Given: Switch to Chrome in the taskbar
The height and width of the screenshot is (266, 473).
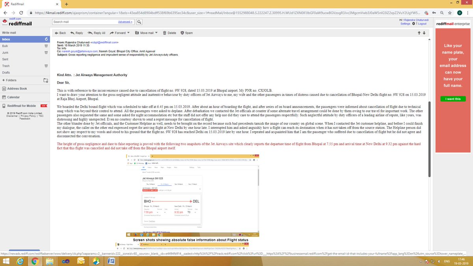Looking at the screenshot, I should pos(35,261).
